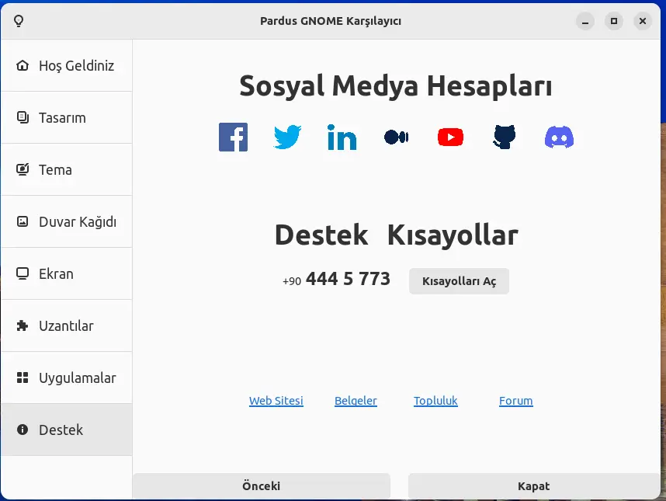This screenshot has height=501, width=666.
Task: Switch to the Tema section
Action: click(67, 169)
